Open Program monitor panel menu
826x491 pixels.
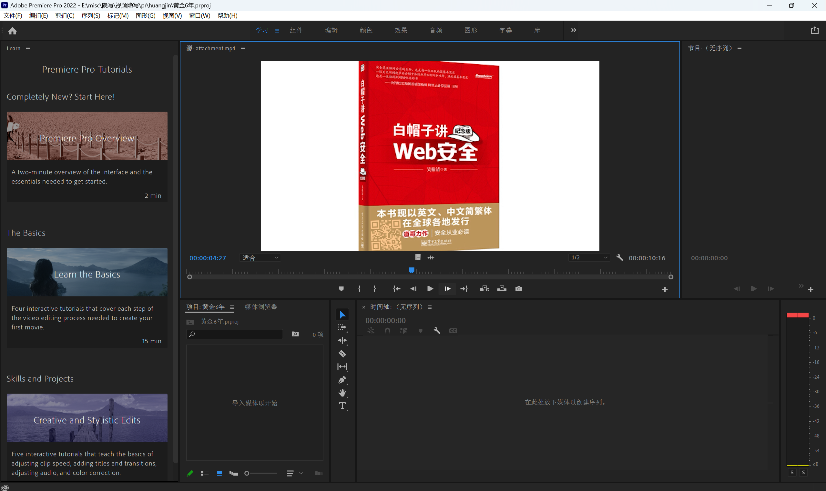coord(739,48)
